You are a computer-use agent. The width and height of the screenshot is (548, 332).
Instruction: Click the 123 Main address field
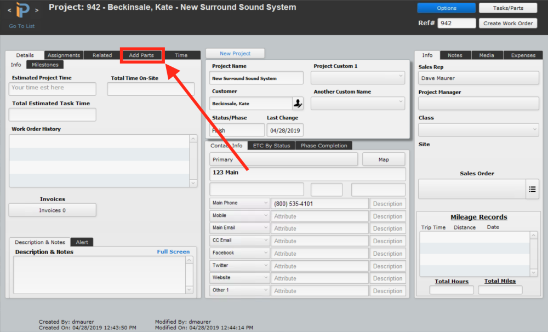point(307,174)
